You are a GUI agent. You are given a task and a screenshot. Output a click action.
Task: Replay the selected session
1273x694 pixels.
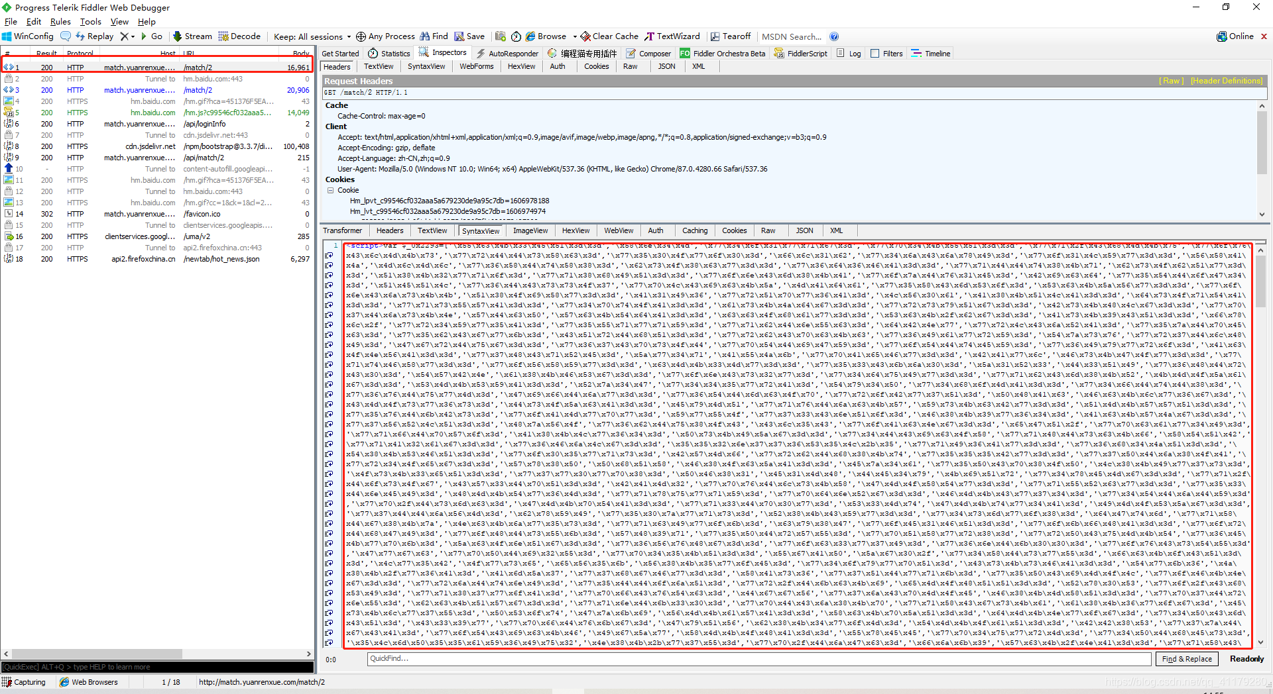click(x=94, y=36)
